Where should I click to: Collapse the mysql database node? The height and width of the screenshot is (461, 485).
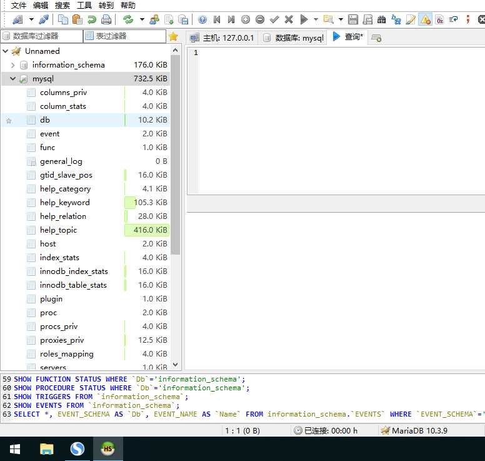pos(12,79)
